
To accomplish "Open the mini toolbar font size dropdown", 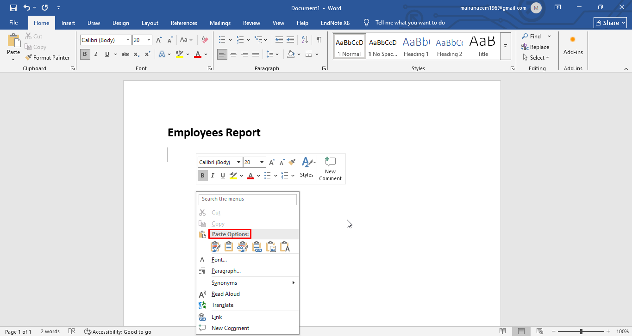I will (x=262, y=162).
